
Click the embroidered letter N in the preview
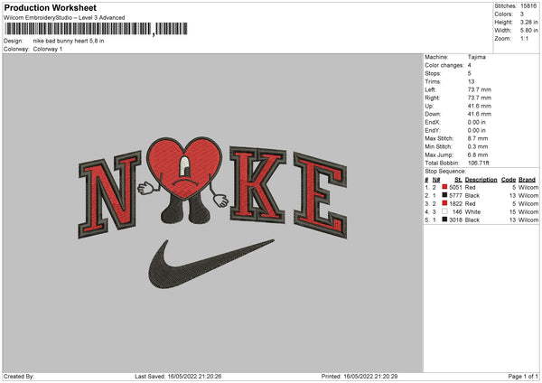click(x=110, y=194)
